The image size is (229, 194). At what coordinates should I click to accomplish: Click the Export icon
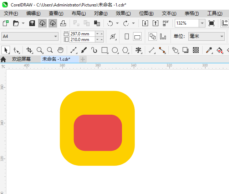click(156, 23)
